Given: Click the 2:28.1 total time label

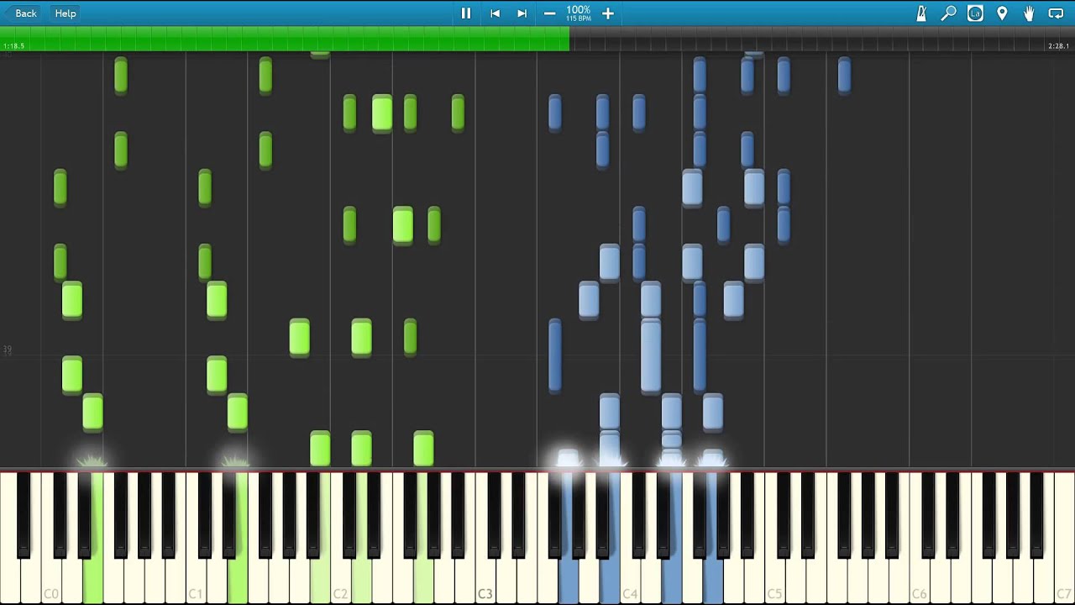Looking at the screenshot, I should (x=1059, y=46).
